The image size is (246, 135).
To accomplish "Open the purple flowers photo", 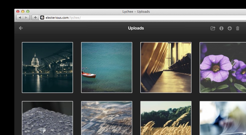I will [223, 67].
